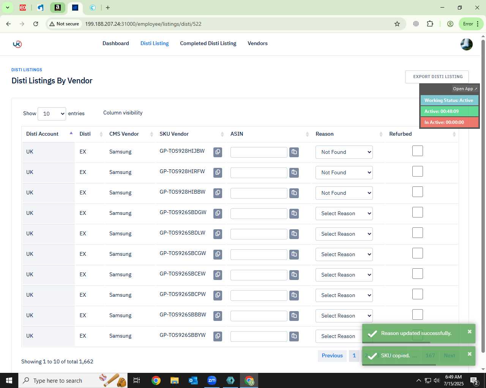
Task: Paste ASIN icon in GP-TOS926SBDGW row
Action: coord(294,213)
